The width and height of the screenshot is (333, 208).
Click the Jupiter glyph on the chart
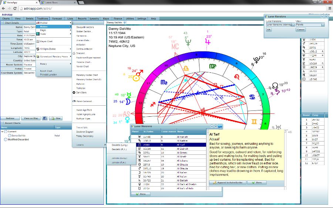coord(208,42)
